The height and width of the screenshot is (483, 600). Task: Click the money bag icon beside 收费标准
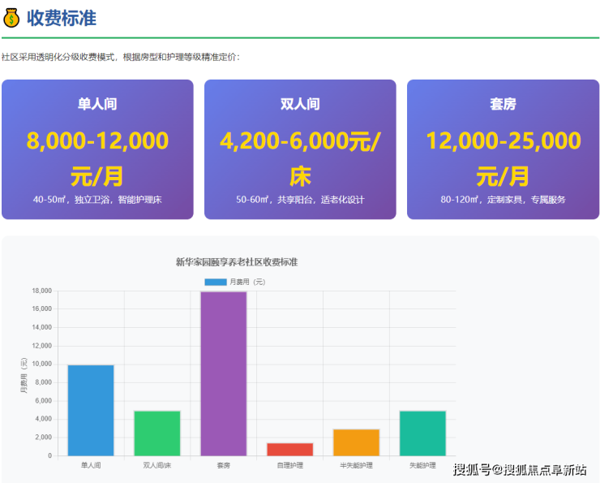click(11, 18)
